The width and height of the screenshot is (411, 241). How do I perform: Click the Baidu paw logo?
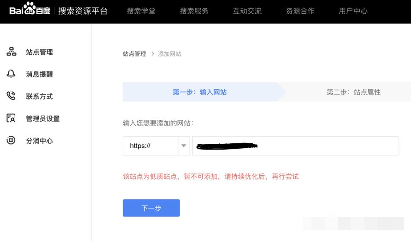coord(30,9)
